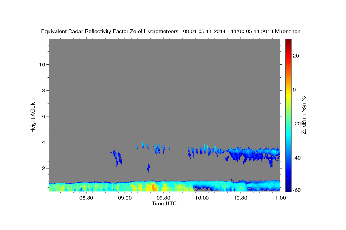Click the colorbar value -20
This screenshot has width=346, height=230.
tap(296, 124)
